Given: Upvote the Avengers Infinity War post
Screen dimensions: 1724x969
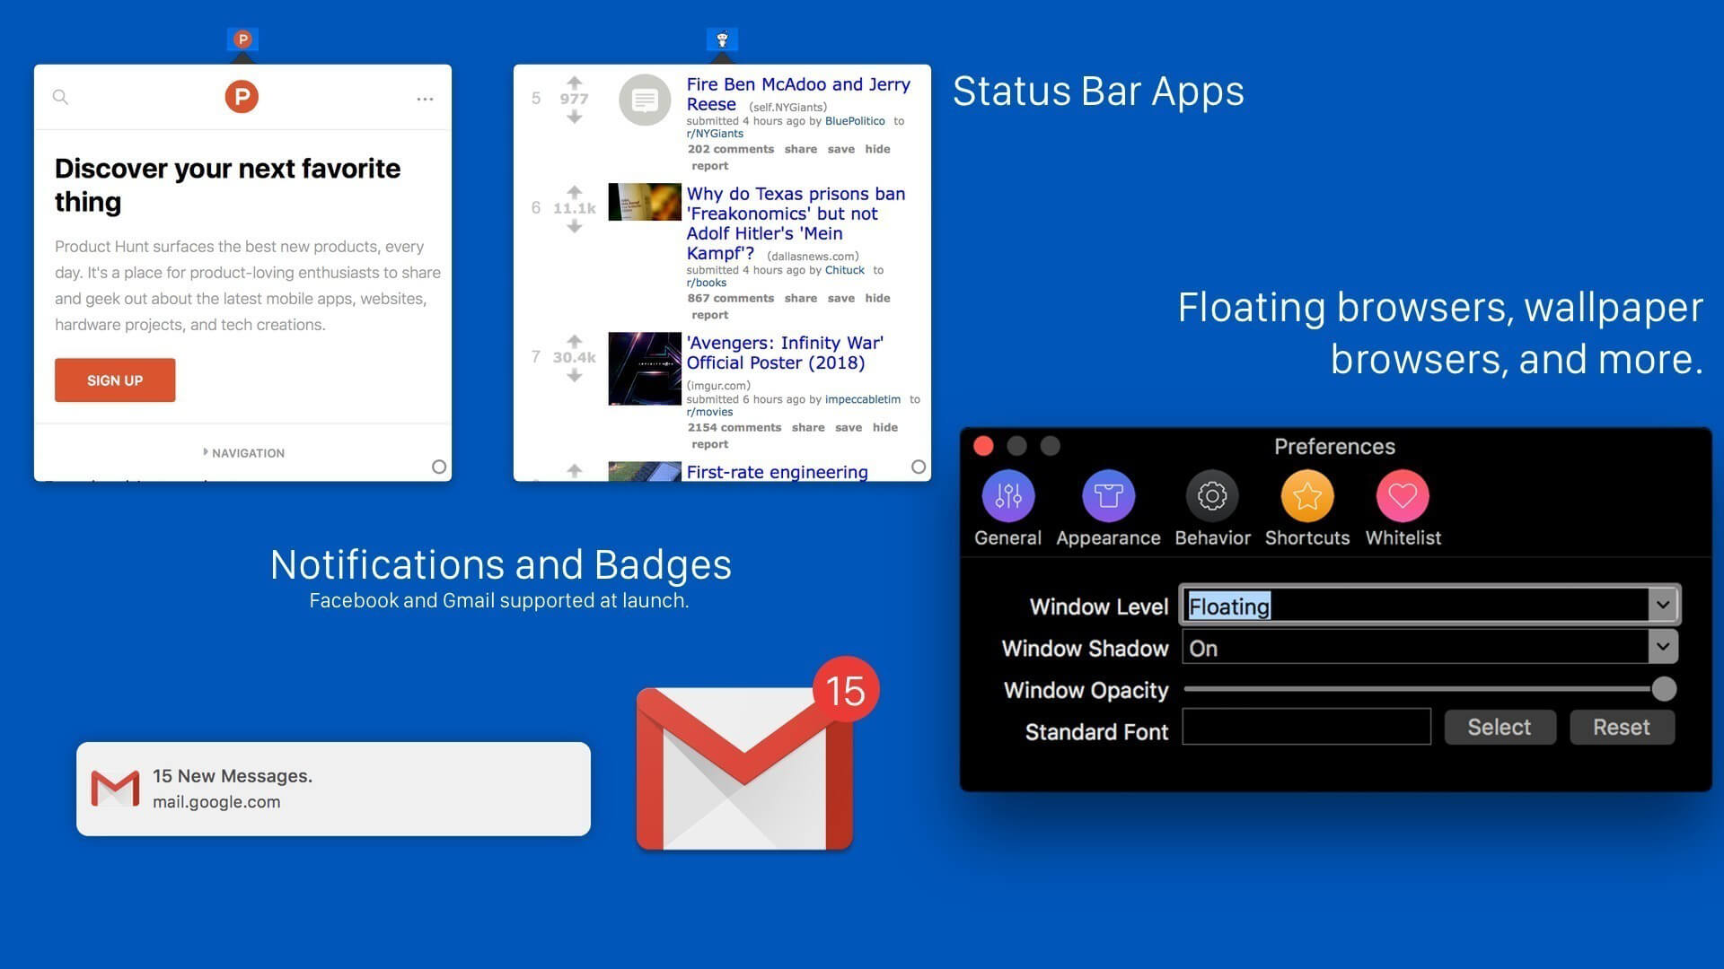Looking at the screenshot, I should [x=575, y=341].
